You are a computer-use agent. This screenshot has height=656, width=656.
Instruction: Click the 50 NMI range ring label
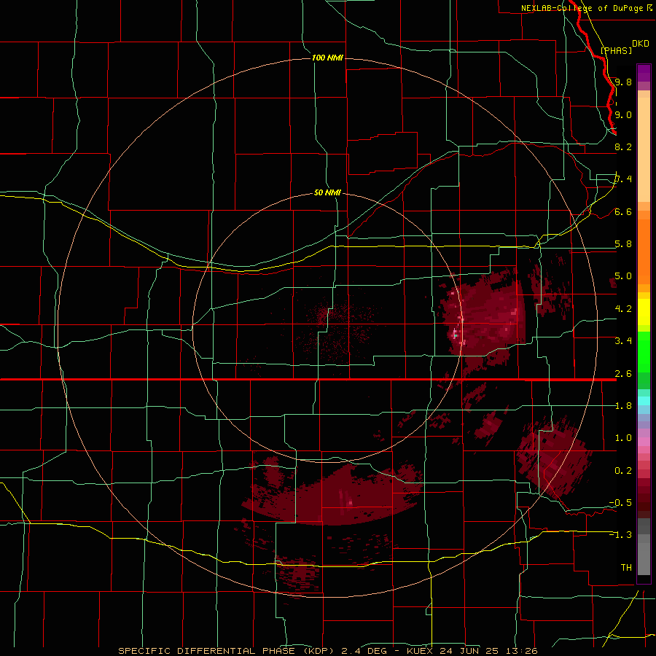[x=327, y=192]
